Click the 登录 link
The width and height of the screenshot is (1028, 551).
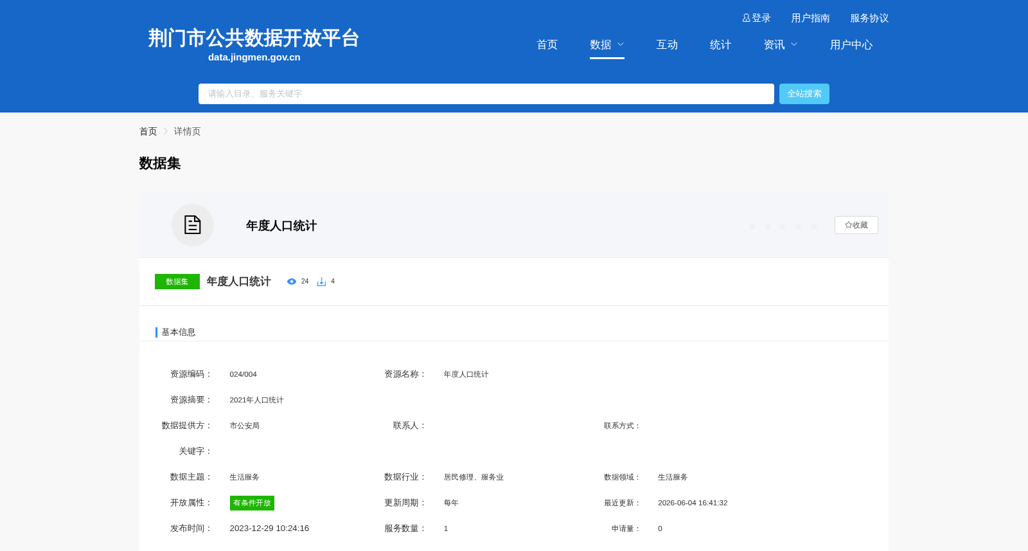[761, 18]
